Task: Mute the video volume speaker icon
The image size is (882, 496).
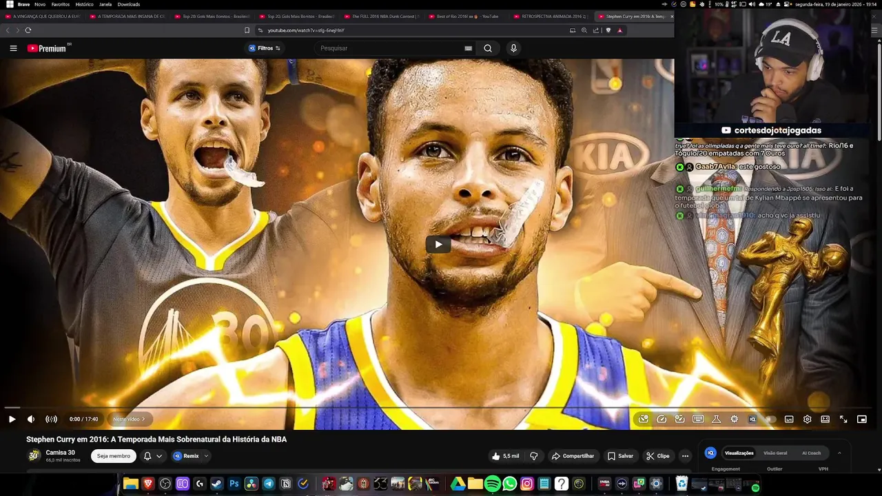Action: [31, 419]
